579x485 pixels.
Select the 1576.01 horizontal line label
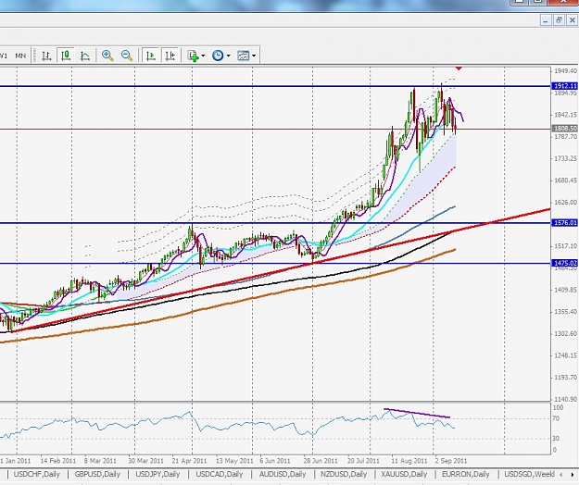coord(564,223)
